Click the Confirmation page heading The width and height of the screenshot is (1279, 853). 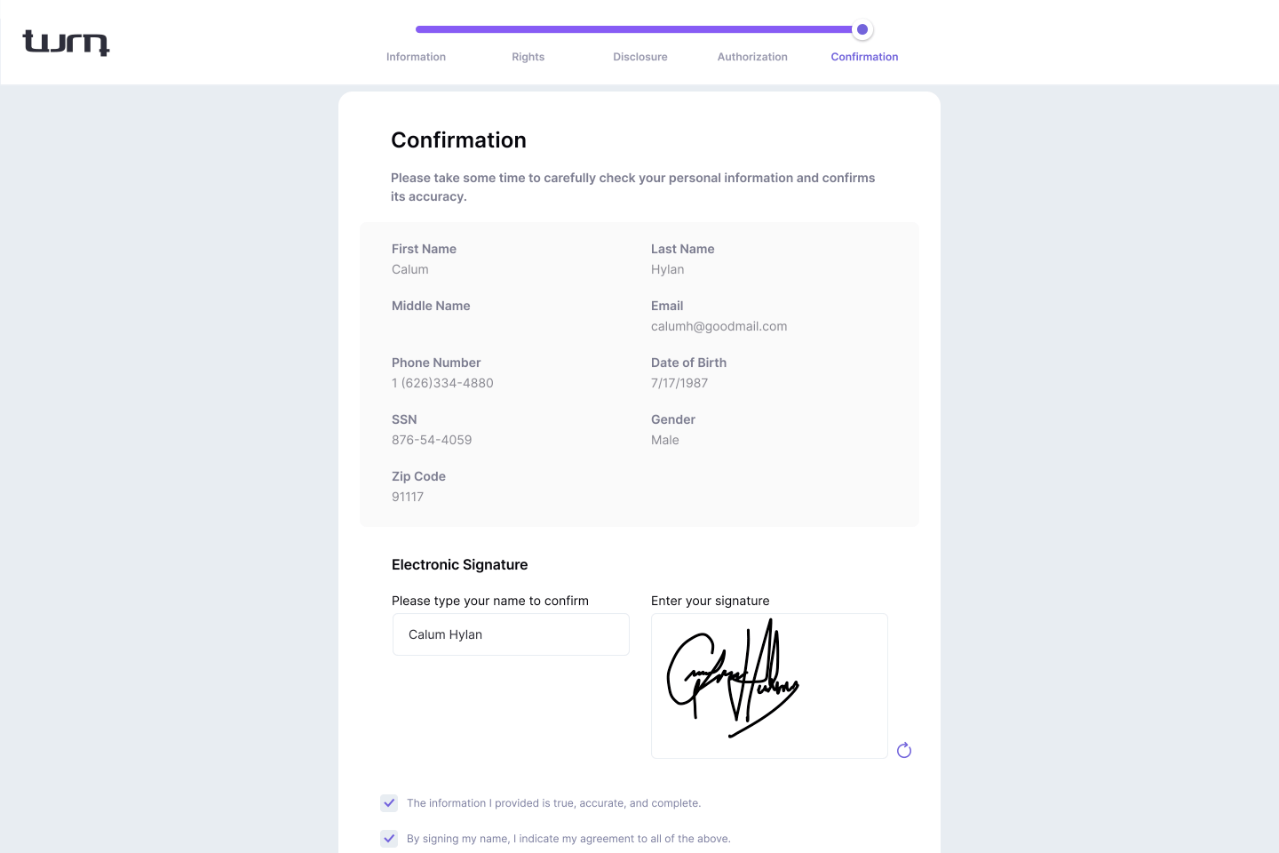458,140
